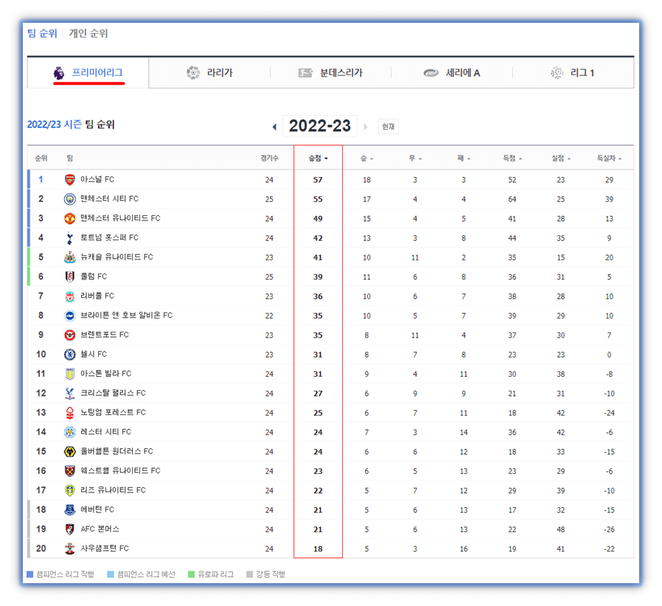Switch to the 세리에 A tab
Viewport: 662px width, 606px height.
pos(452,73)
